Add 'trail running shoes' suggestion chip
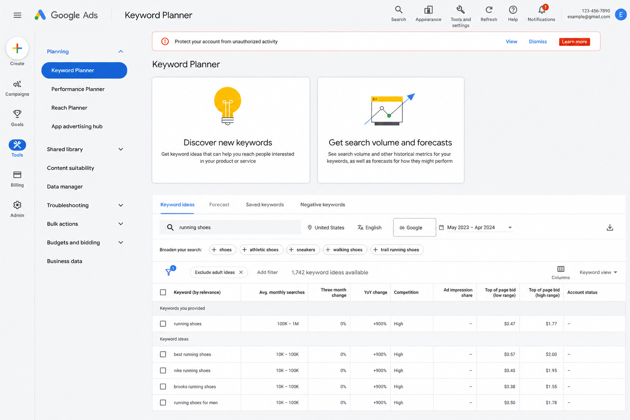This screenshot has height=420, width=630. pyautogui.click(x=397, y=250)
